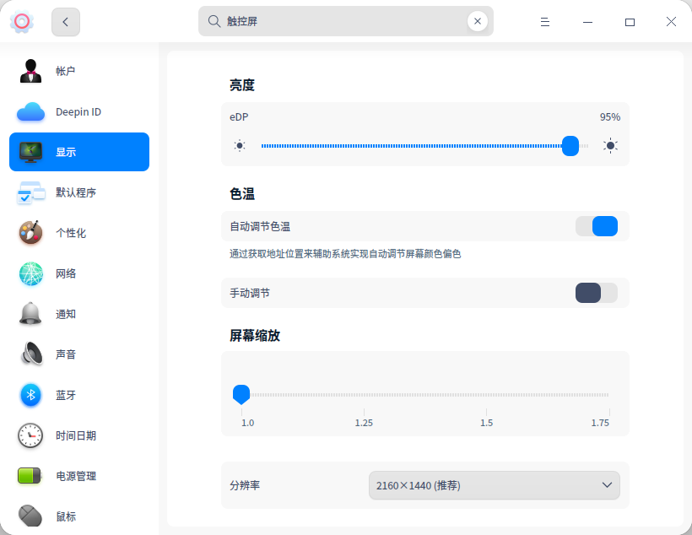Click the 色温 section heading
The height and width of the screenshot is (535, 692).
[242, 194]
